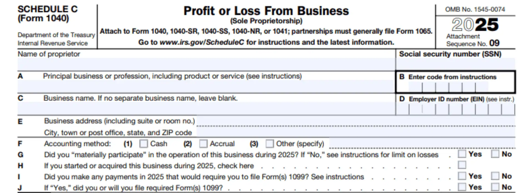Select Yes for materially participate question G
This screenshot has height=193, width=530.
462,154
